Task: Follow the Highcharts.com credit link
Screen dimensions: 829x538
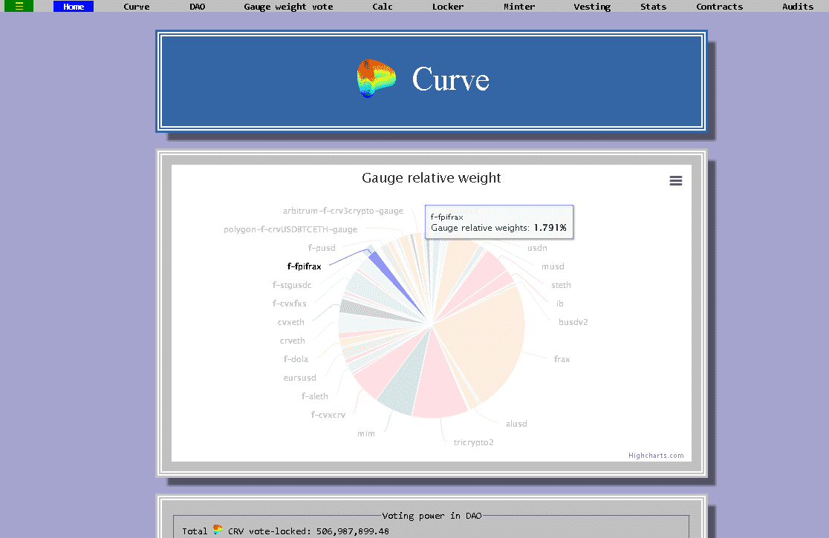Action: coord(656,456)
